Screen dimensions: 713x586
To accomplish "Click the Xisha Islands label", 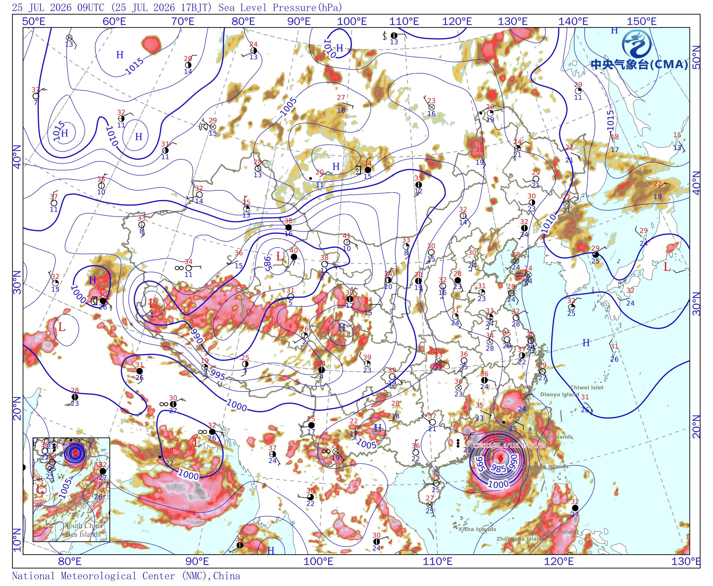I will pos(477,529).
